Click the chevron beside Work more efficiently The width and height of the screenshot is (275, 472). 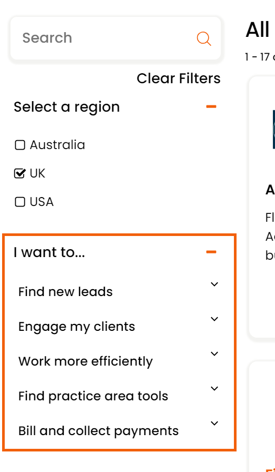pos(214,353)
